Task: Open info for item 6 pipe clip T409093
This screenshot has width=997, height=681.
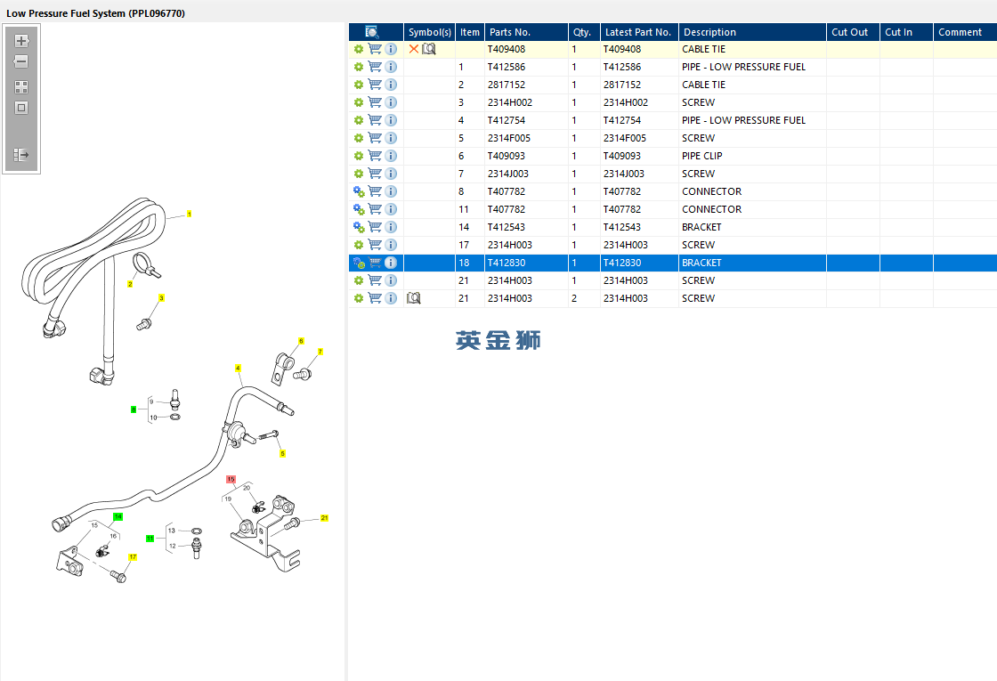Action: [x=391, y=156]
